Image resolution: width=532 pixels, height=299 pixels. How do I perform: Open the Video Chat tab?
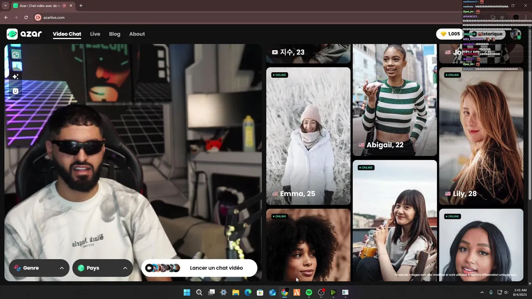click(67, 34)
